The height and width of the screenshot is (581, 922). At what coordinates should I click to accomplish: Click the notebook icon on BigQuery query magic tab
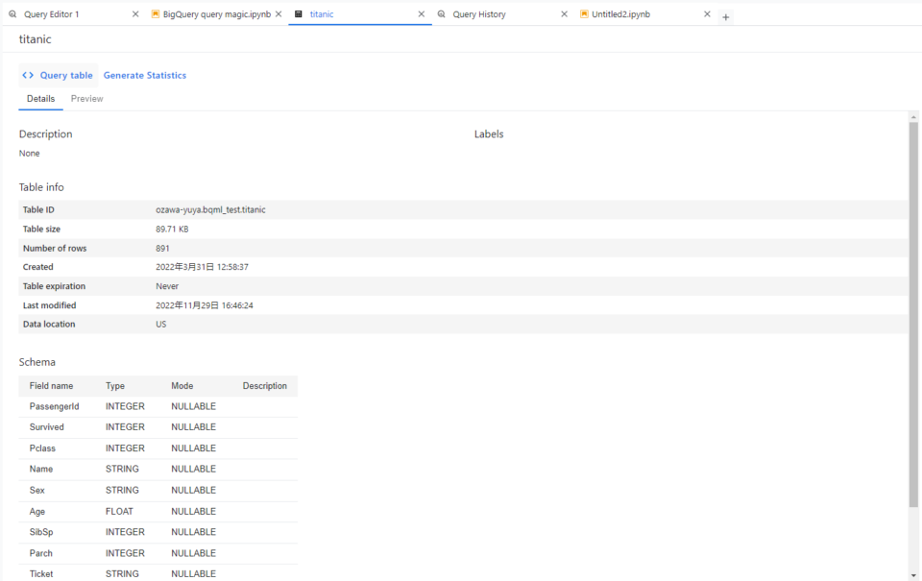click(x=156, y=14)
